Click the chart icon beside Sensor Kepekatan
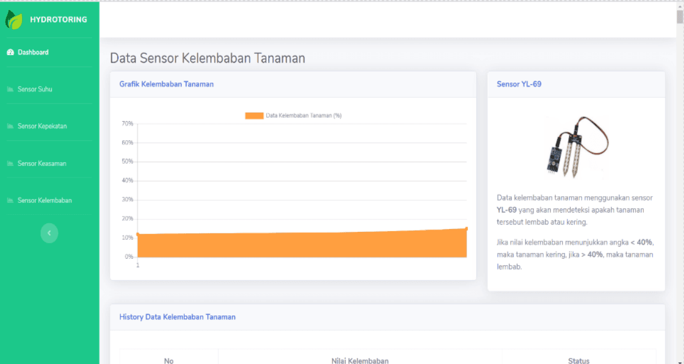This screenshot has width=684, height=364. click(10, 126)
